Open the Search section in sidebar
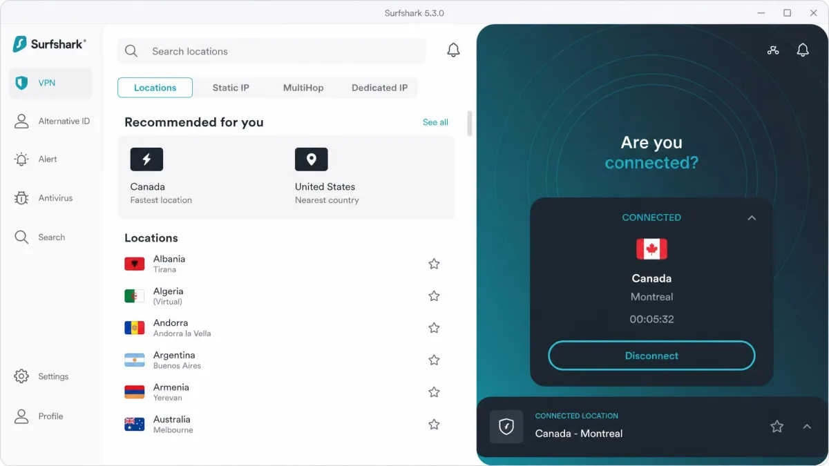Image resolution: width=829 pixels, height=466 pixels. [x=40, y=237]
